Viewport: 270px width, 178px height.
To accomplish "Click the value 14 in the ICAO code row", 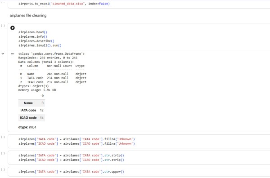I will (x=42, y=118).
